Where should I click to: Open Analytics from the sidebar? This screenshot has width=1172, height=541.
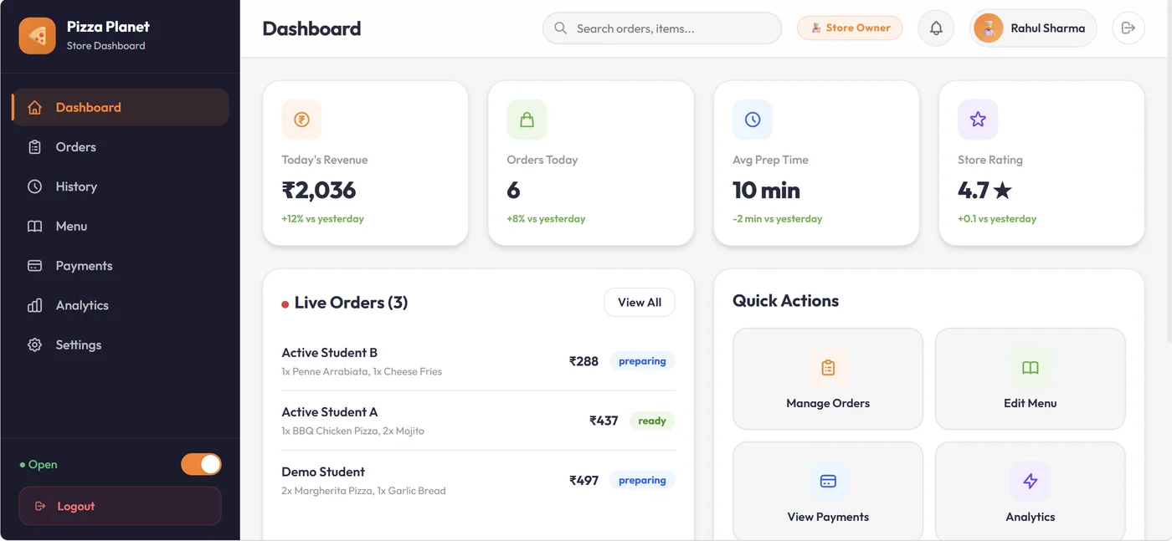(x=121, y=305)
